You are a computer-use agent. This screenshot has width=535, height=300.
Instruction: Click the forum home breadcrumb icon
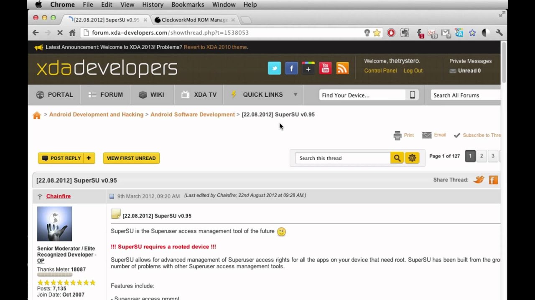pos(37,115)
